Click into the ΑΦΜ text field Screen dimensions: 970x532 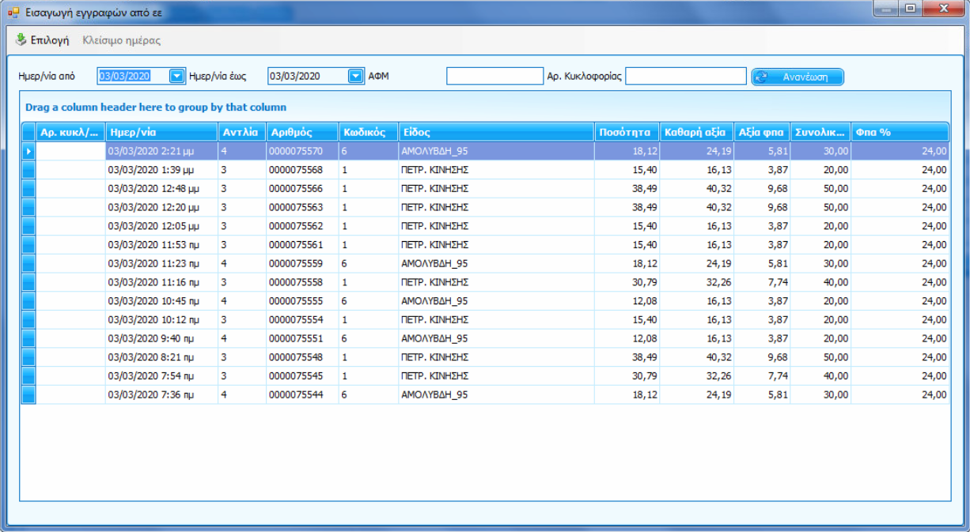click(x=494, y=76)
